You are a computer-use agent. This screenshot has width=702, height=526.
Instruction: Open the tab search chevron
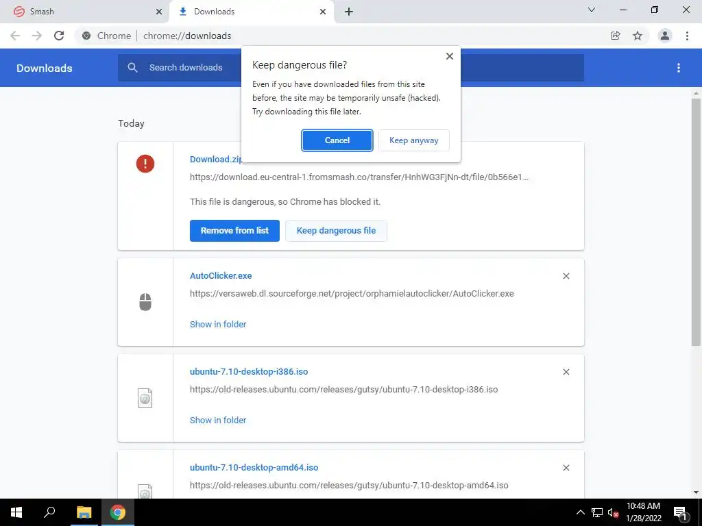(592, 10)
